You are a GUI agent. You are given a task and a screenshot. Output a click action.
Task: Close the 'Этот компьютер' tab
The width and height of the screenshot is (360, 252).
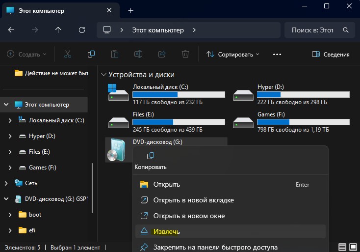pyautogui.click(x=109, y=10)
